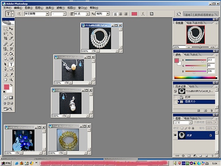This screenshot has height=166, width=221.
Task: Hide the 背景 layer eye icon
Action: pos(175,135)
